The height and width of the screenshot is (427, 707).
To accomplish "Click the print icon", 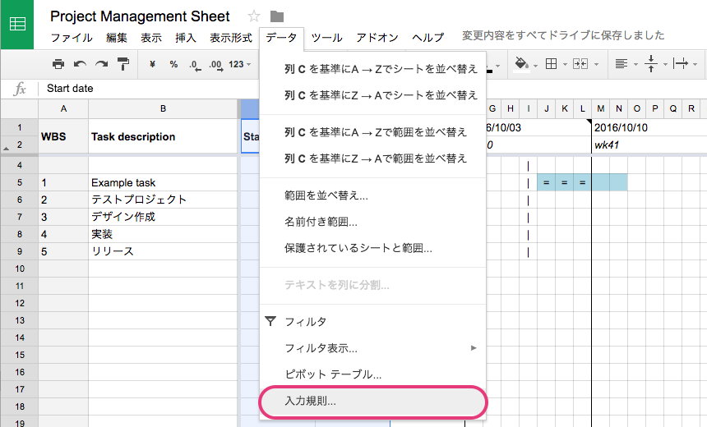I will [x=58, y=64].
